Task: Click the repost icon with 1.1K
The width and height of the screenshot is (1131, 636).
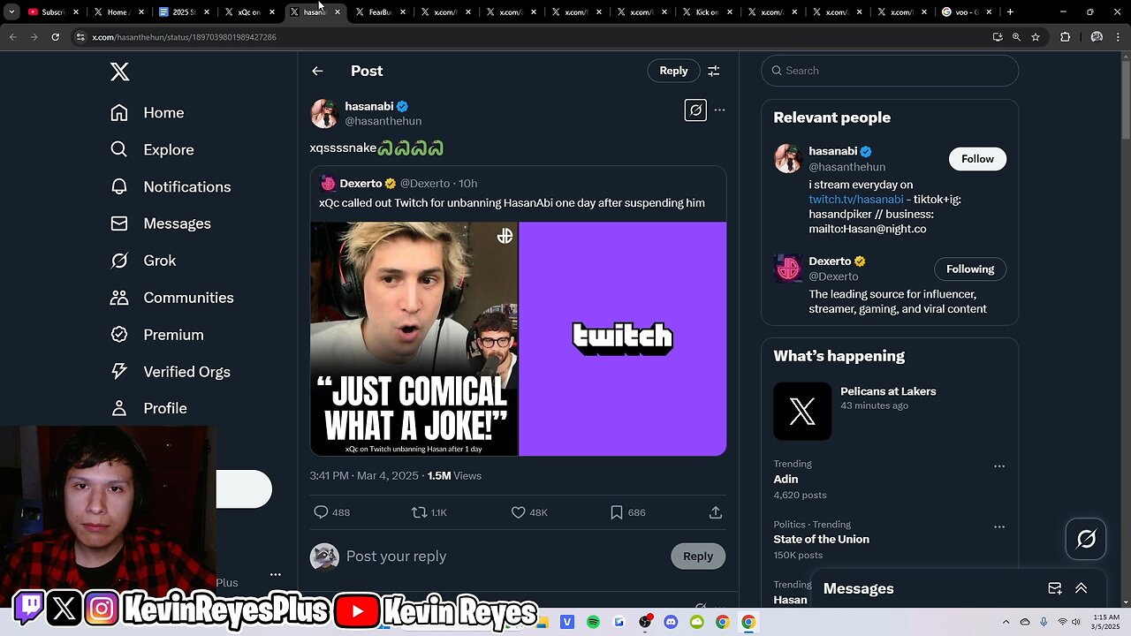Action: point(420,512)
